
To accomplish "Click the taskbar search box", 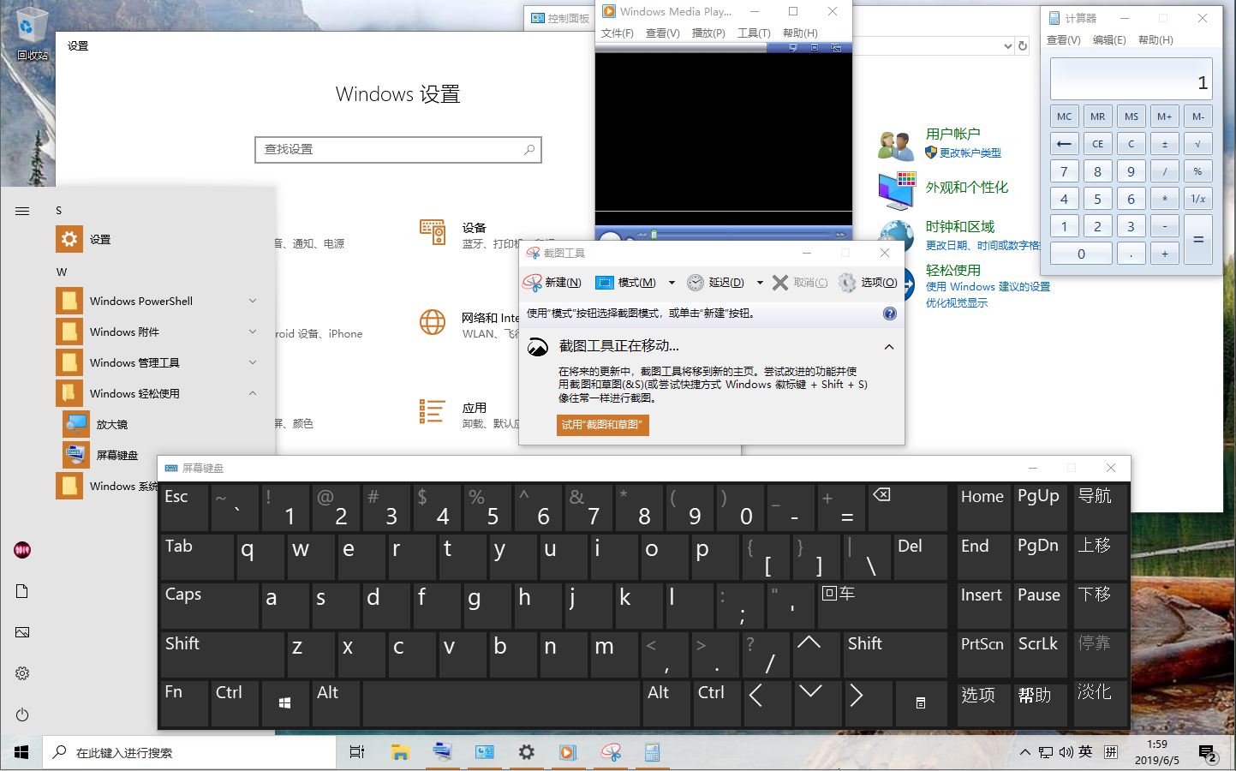I will [189, 752].
